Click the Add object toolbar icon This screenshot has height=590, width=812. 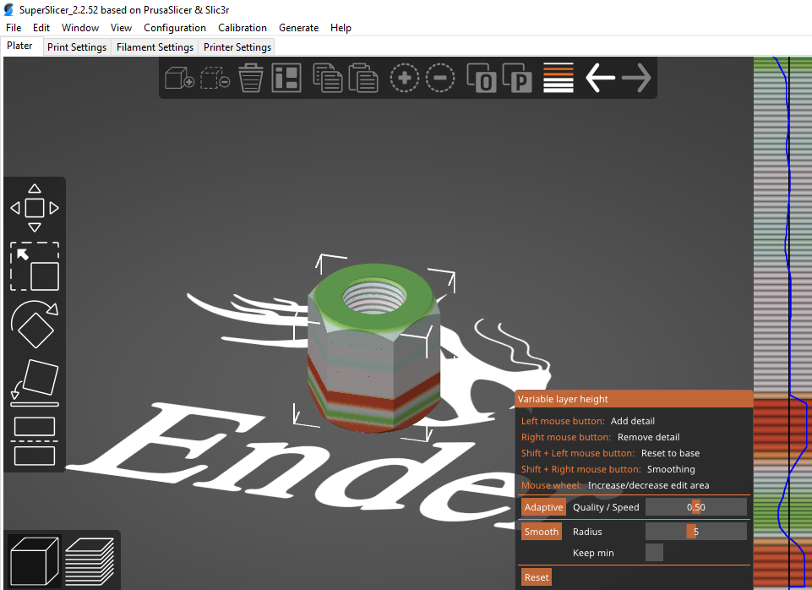[179, 79]
